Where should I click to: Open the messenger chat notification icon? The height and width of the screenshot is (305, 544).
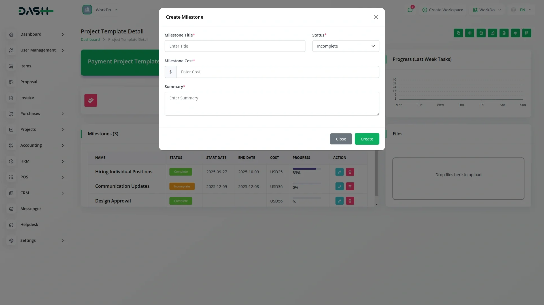(x=410, y=10)
